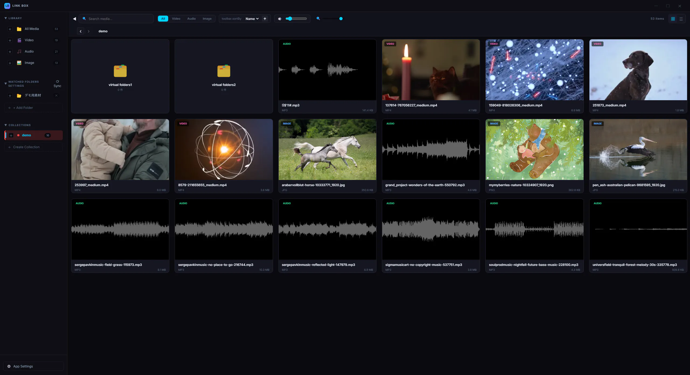
Task: Select the grand_project wonders-of-the-earth audio
Action: pyautogui.click(x=431, y=156)
